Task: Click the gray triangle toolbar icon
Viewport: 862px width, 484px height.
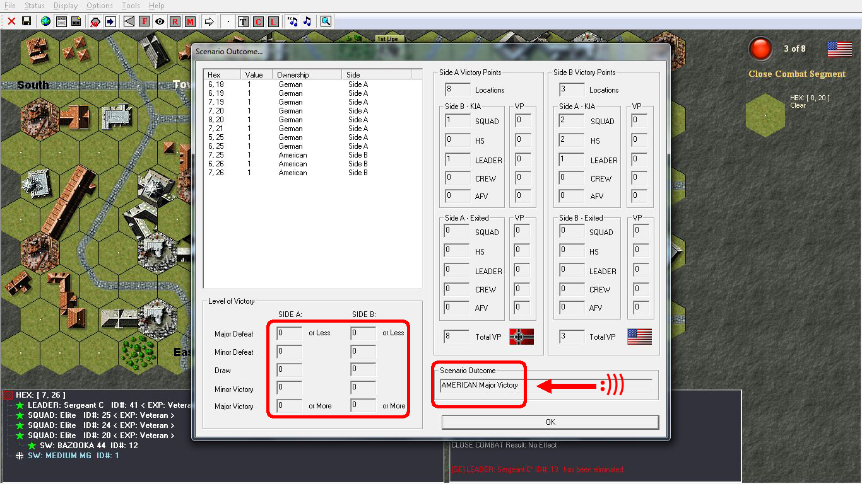Action: (129, 21)
